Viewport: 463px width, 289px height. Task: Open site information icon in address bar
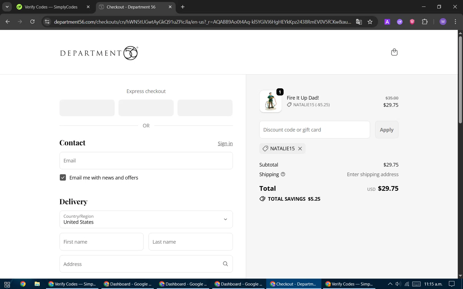coord(47,22)
